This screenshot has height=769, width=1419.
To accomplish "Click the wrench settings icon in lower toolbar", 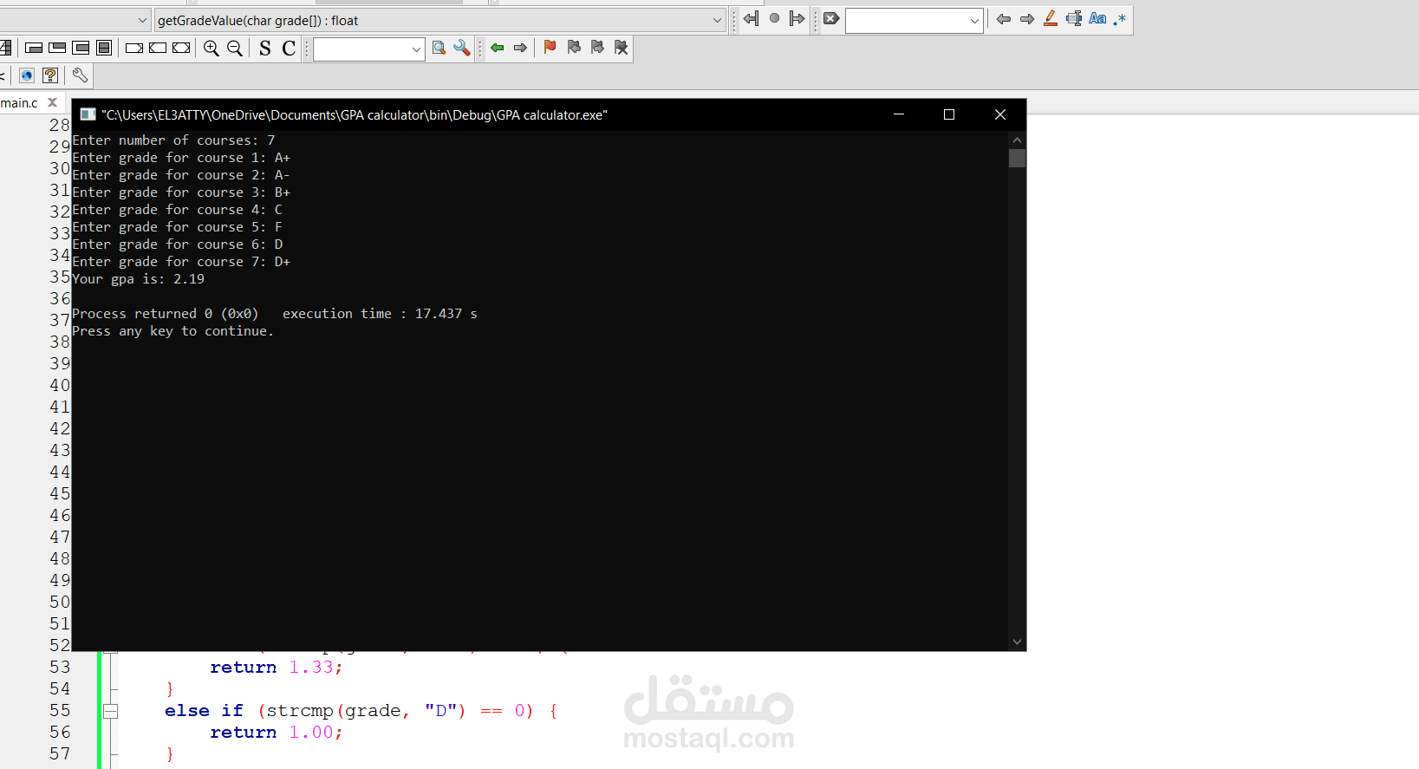I will (x=80, y=76).
